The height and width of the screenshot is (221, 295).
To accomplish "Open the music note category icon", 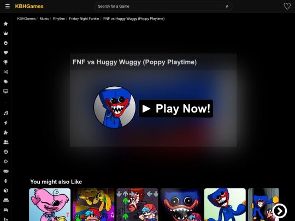I will coord(6,113).
